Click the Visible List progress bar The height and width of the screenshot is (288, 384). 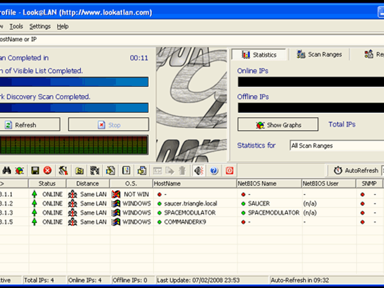coord(74,82)
